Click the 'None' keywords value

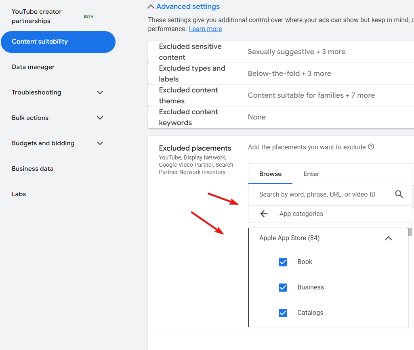(256, 117)
